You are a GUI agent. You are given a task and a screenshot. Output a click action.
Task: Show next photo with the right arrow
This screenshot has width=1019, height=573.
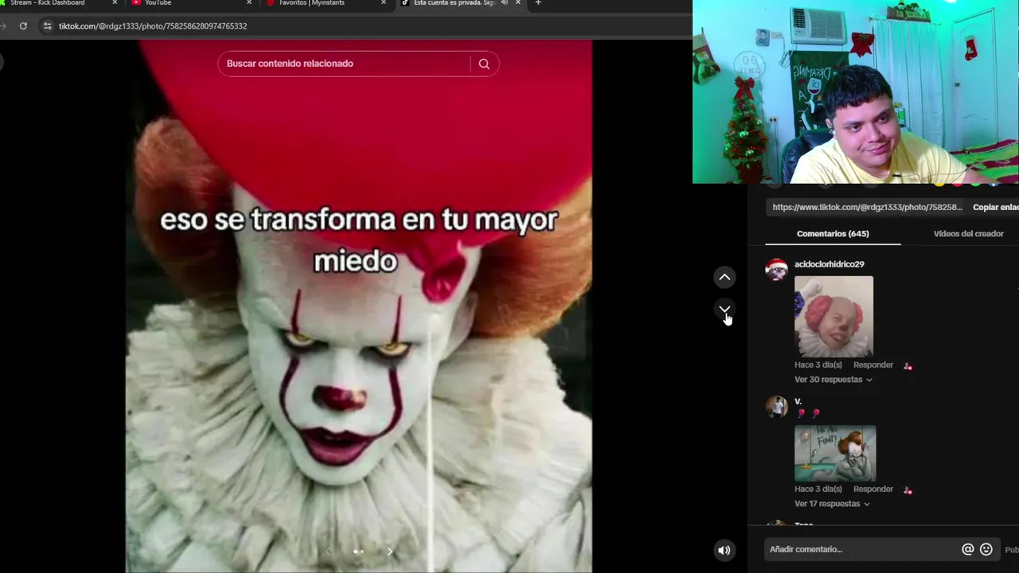[389, 551]
